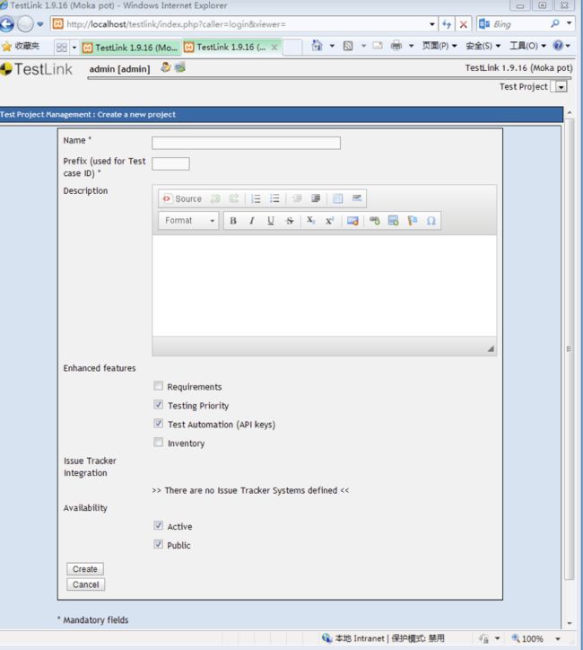The image size is (583, 650).
Task: Open the search provider dropdown next to Bing
Action: point(570,23)
